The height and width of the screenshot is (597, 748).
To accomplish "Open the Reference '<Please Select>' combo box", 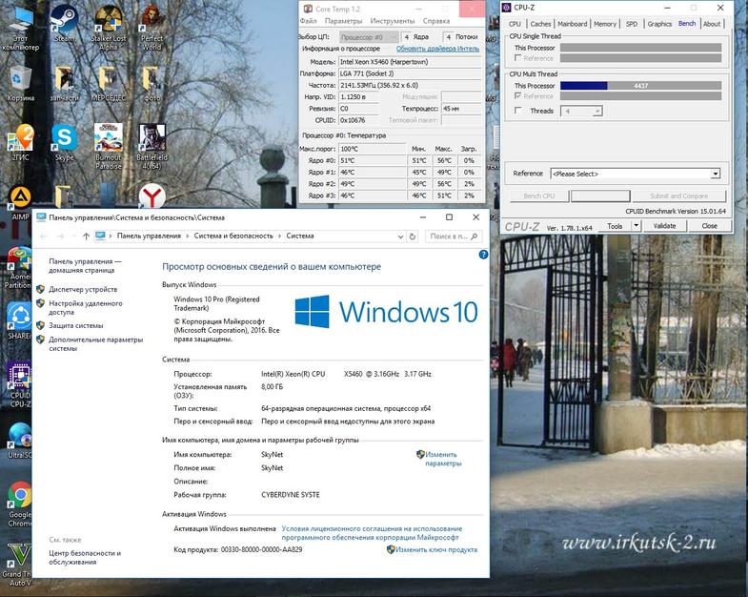I will (635, 174).
